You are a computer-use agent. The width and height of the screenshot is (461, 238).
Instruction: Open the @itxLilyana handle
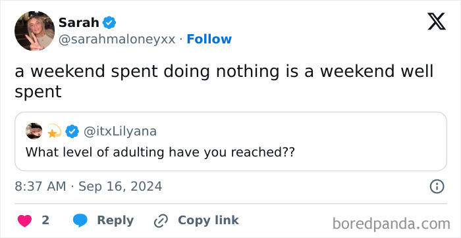coord(120,131)
